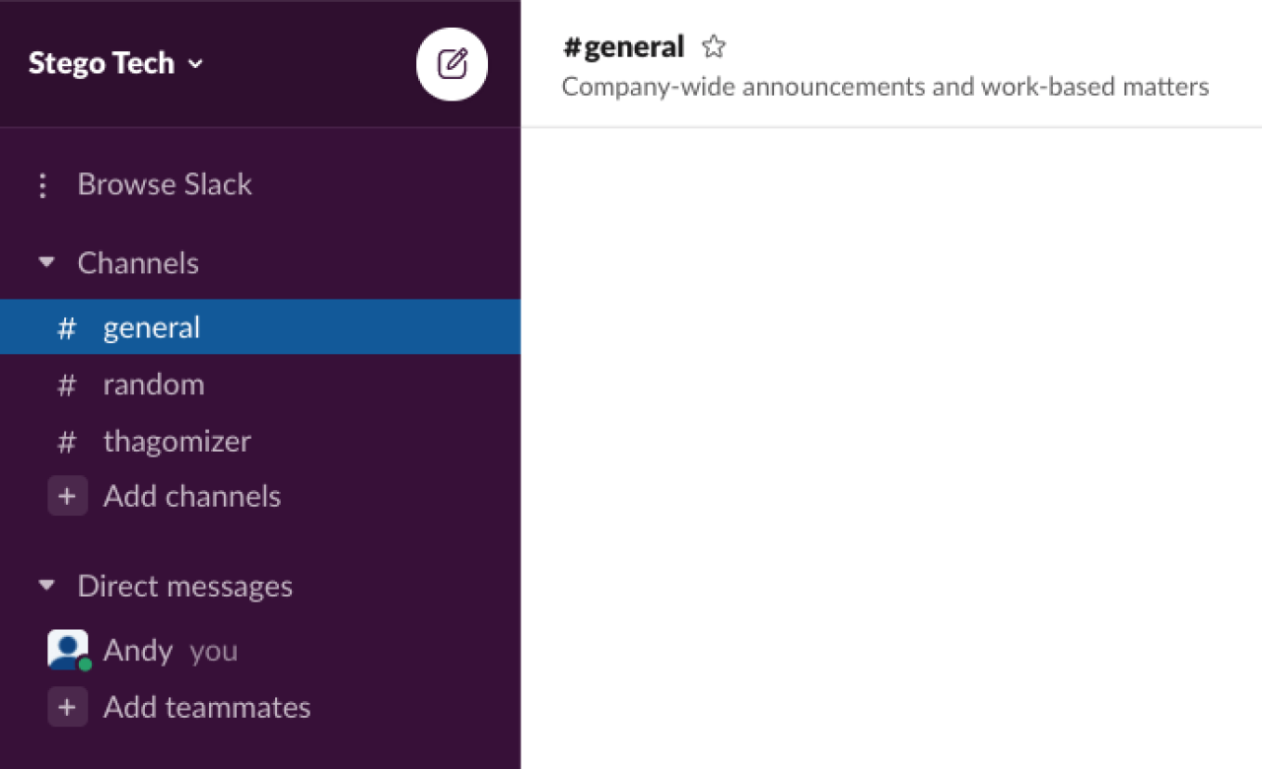Click the hash icon beside thagomizer
The height and width of the screenshot is (769, 1262).
pyautogui.click(x=66, y=442)
